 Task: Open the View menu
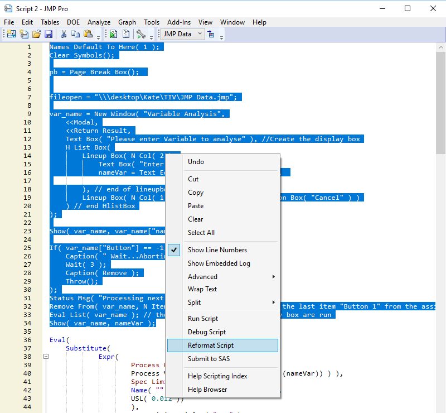pyautogui.click(x=205, y=22)
